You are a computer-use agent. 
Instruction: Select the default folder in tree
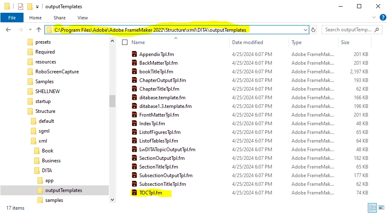46,121
